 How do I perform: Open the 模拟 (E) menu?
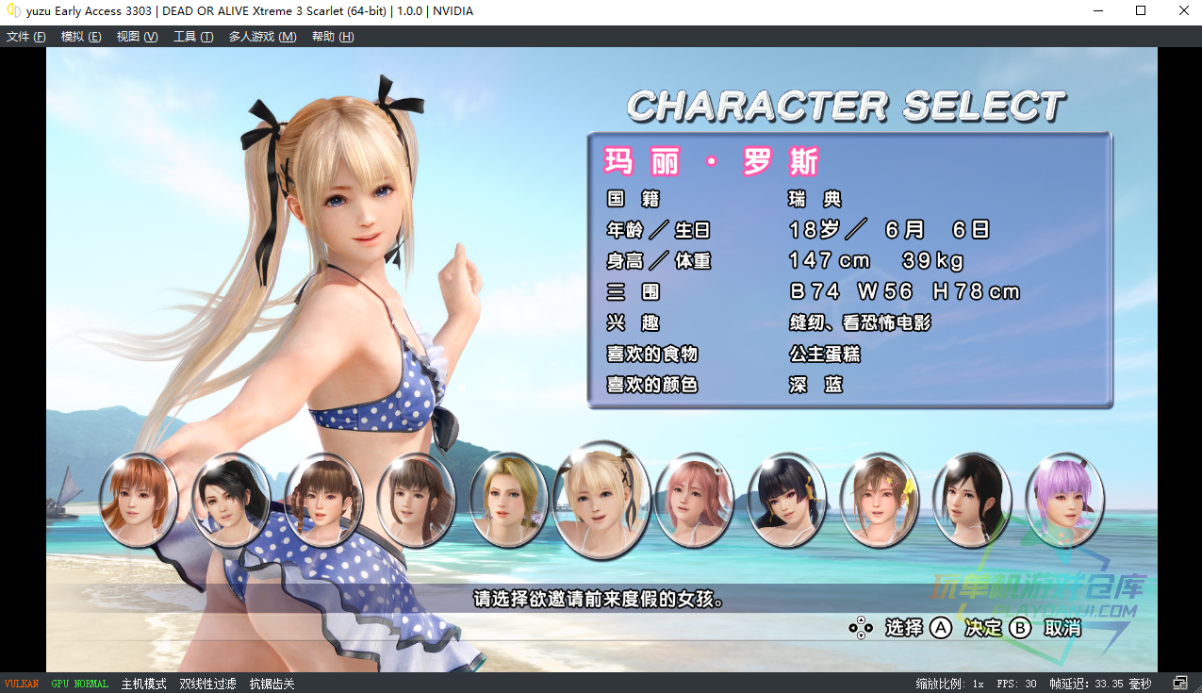click(x=81, y=37)
